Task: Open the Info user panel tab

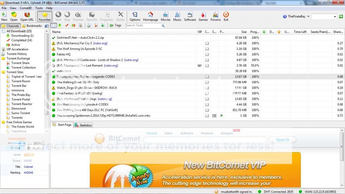Action: (15, 148)
